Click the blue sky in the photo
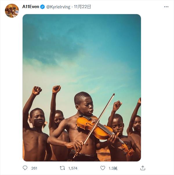The image size is (174, 175). (x=81, y=43)
